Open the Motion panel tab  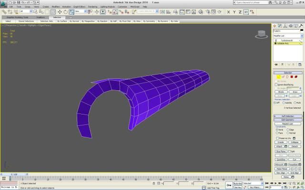[291, 26]
